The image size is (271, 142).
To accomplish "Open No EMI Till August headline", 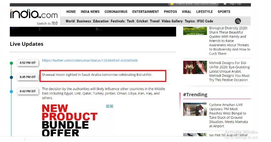I will 228,135.
